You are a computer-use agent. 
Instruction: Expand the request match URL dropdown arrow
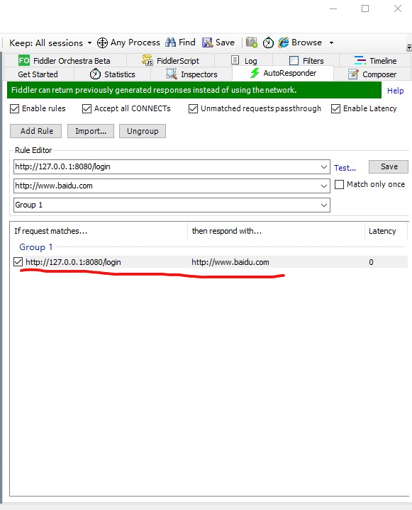tap(324, 167)
